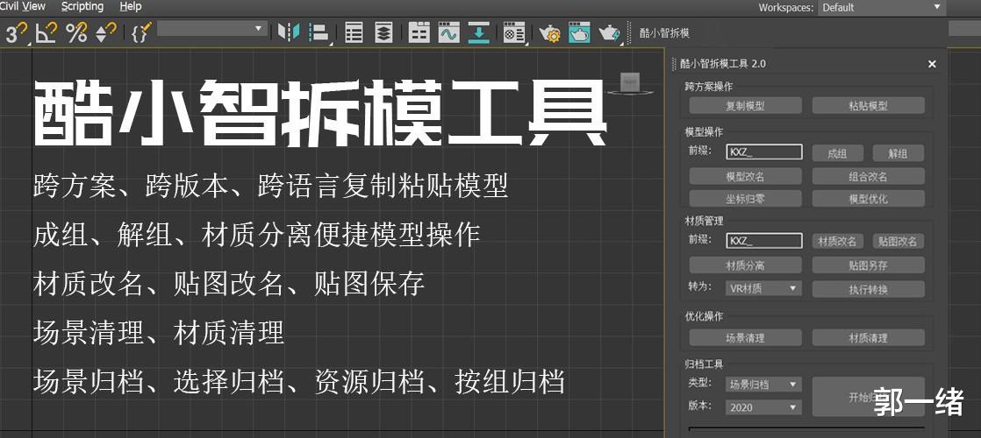Click the 场景清理 button

pyautogui.click(x=745, y=337)
